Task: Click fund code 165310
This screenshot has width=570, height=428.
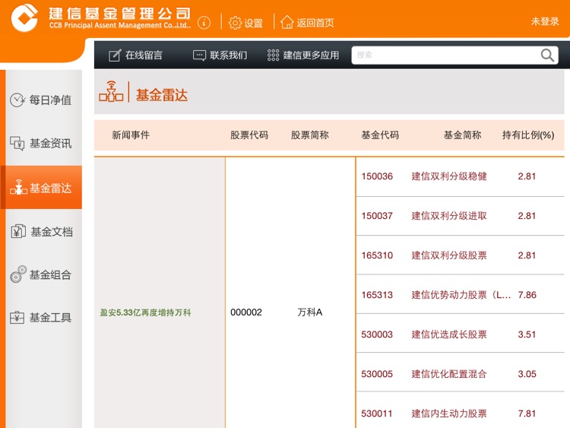Action: point(377,255)
